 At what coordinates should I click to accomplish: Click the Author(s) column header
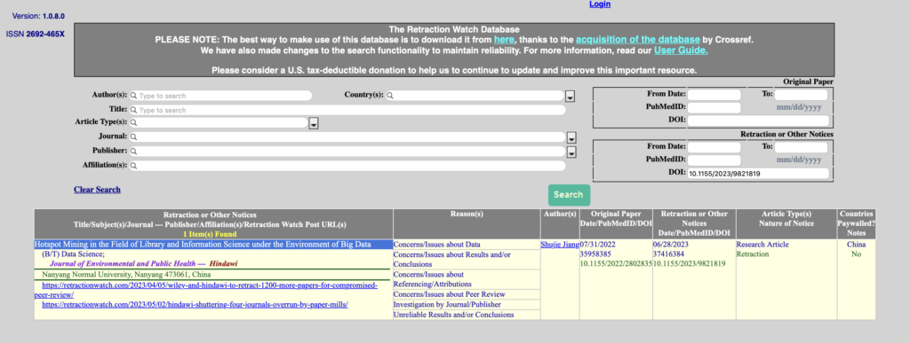[560, 214]
